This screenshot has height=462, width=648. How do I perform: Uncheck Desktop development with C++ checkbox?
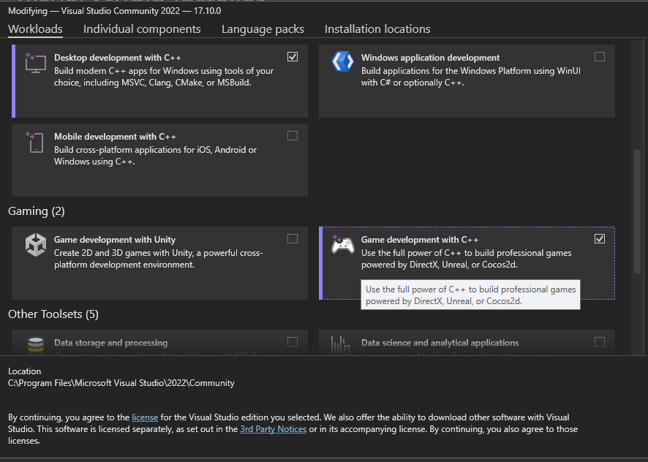point(293,57)
